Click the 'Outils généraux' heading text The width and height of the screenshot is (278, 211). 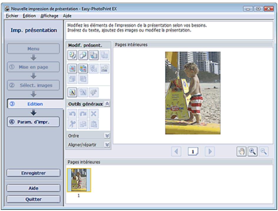(x=85, y=104)
